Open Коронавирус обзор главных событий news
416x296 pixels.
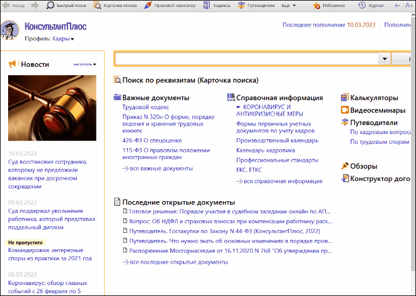[x=48, y=287]
